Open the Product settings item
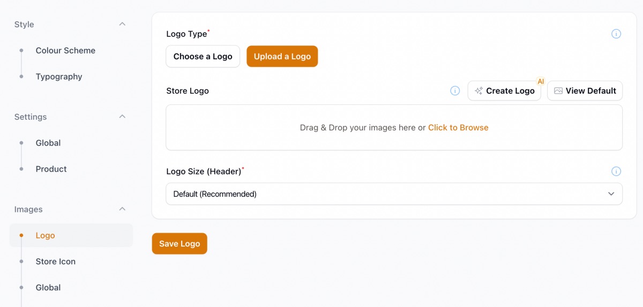The height and width of the screenshot is (307, 643). click(x=51, y=169)
